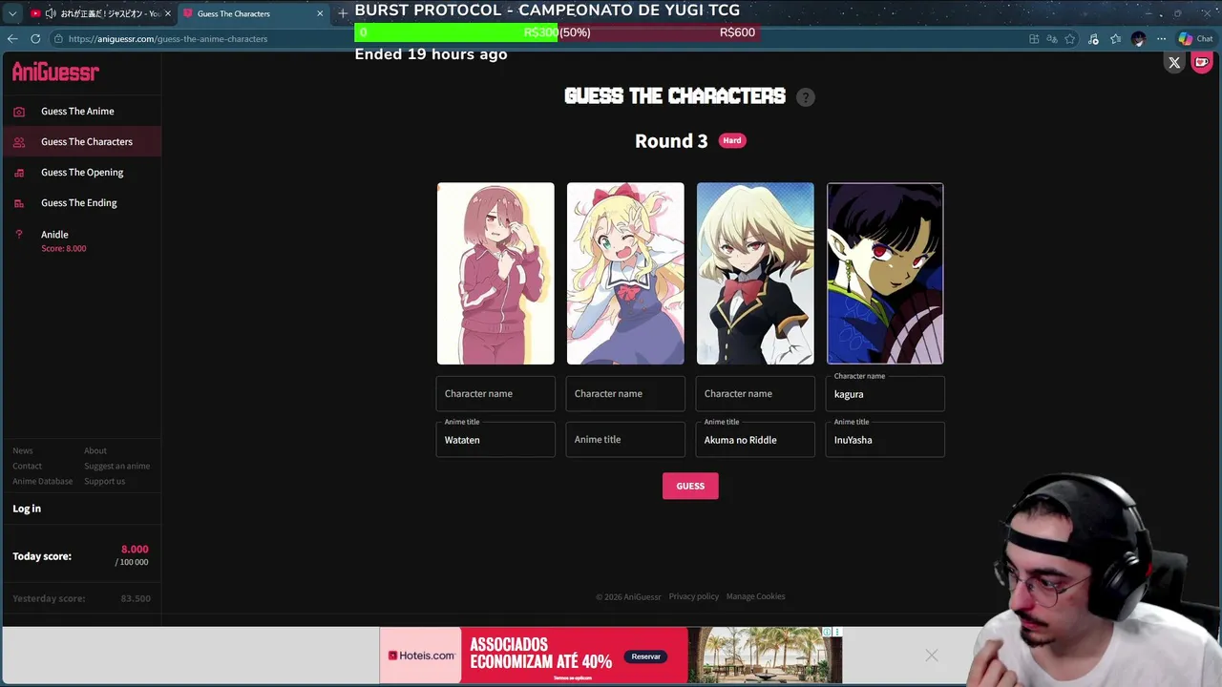Click the pink tracksuit character image
The width and height of the screenshot is (1222, 687).
tap(495, 274)
